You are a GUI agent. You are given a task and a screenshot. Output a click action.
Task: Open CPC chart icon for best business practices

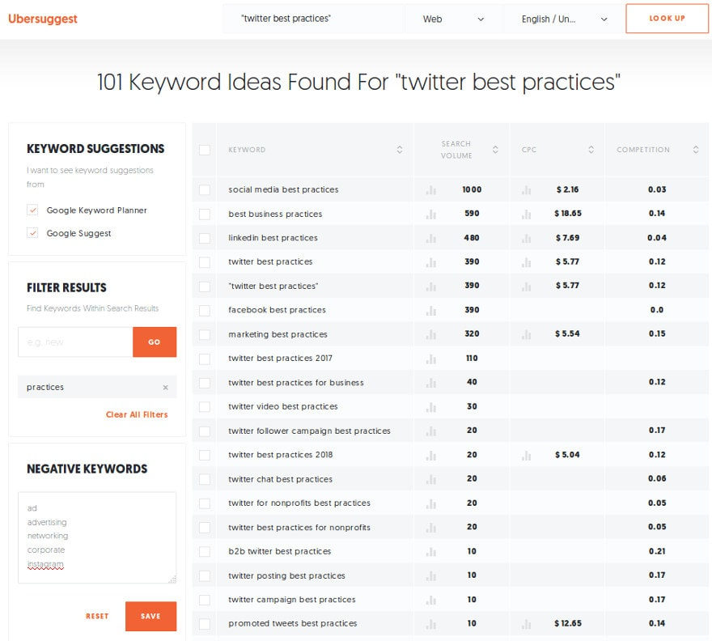coord(526,214)
